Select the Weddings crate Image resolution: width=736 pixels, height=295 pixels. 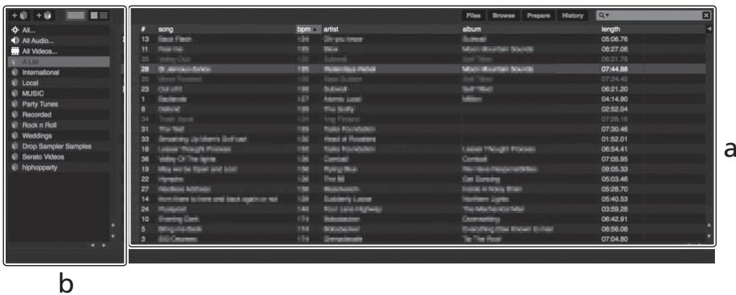click(59, 136)
